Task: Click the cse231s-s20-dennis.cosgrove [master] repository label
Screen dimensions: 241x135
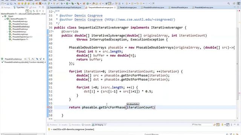Action: (73, 129)
